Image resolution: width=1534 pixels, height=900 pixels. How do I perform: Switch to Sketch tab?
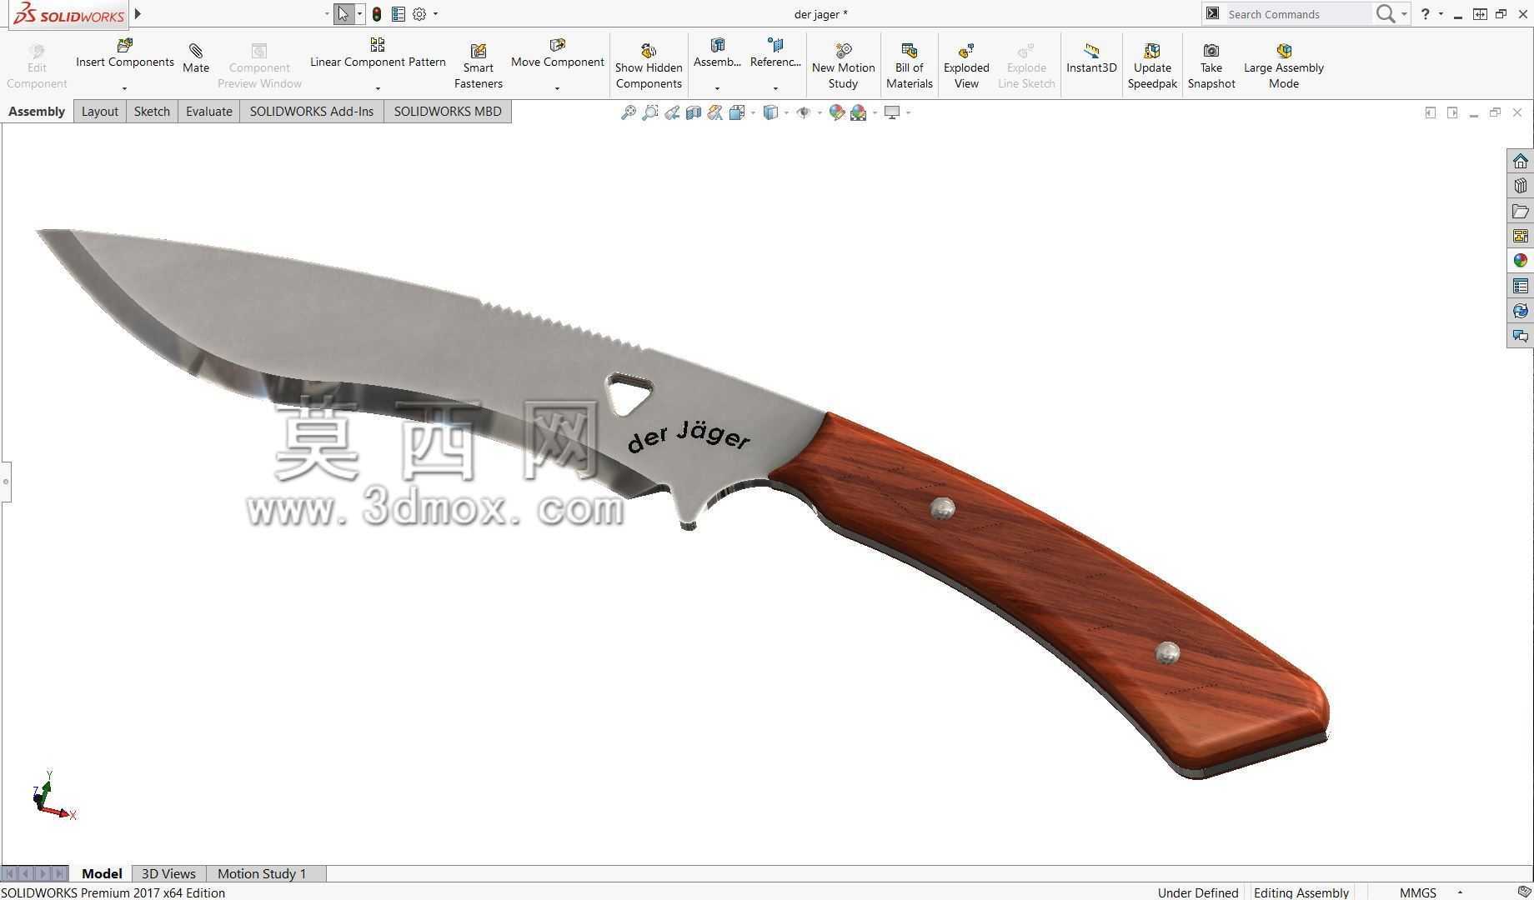(x=152, y=112)
